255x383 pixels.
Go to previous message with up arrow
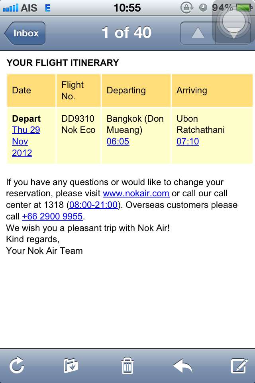click(198, 33)
